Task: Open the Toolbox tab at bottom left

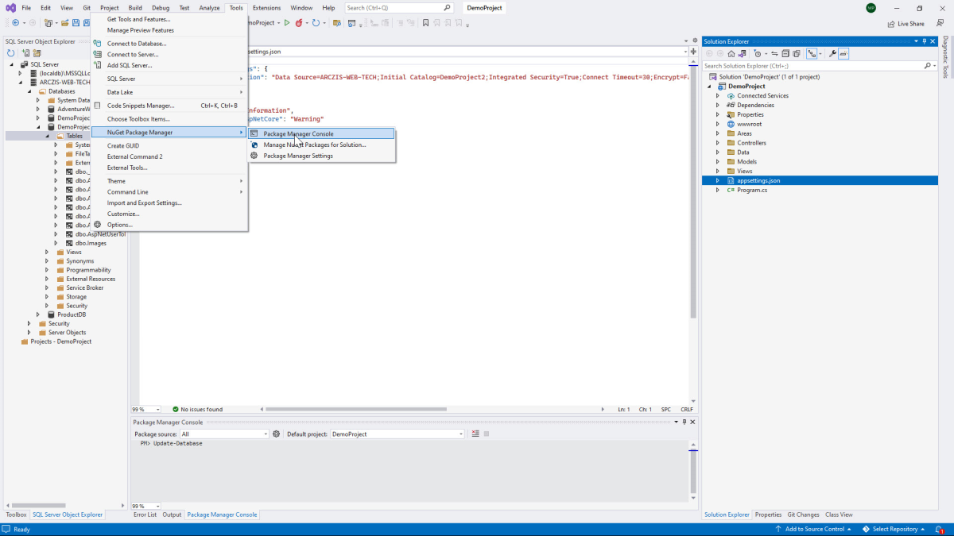Action: click(x=16, y=515)
